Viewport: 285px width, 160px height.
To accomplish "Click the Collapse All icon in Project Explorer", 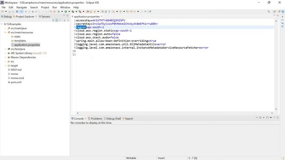I will (x=53, y=20).
